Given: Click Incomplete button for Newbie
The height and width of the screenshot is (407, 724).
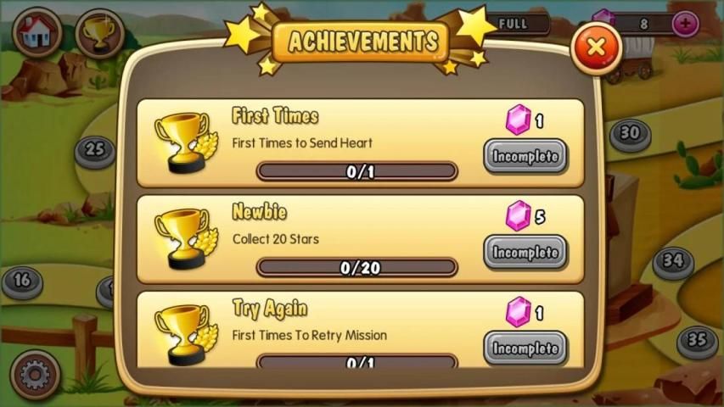Looking at the screenshot, I should pos(525,252).
